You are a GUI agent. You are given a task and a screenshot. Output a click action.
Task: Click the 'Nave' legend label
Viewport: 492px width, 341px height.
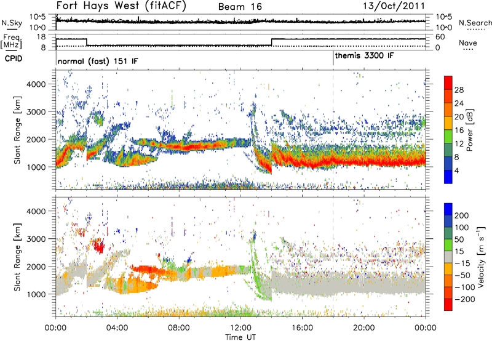(468, 42)
